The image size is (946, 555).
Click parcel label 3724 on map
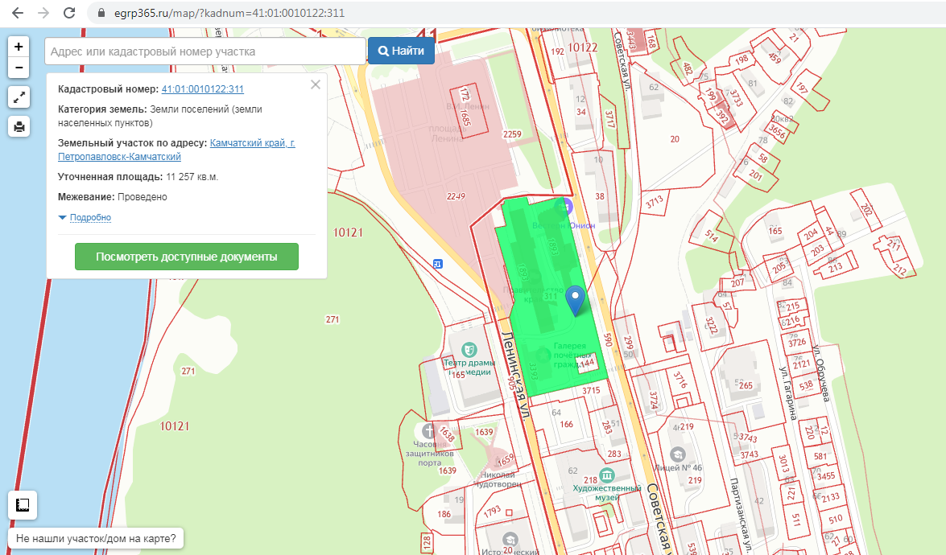pyautogui.click(x=654, y=401)
